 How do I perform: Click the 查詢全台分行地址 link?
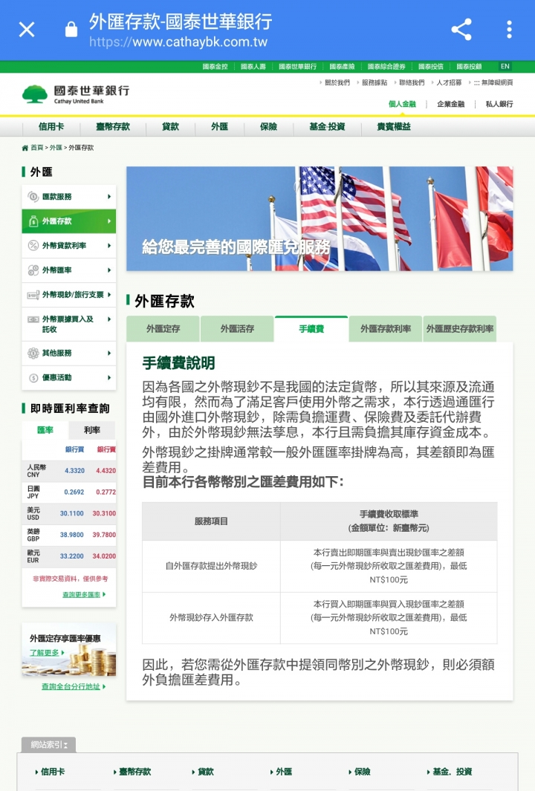click(74, 686)
